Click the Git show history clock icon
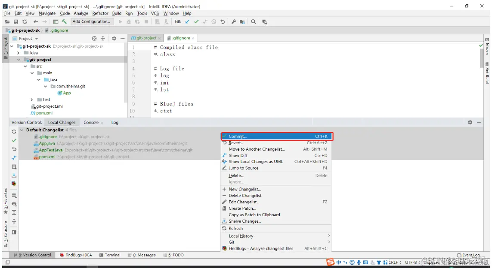 [x=214, y=22]
